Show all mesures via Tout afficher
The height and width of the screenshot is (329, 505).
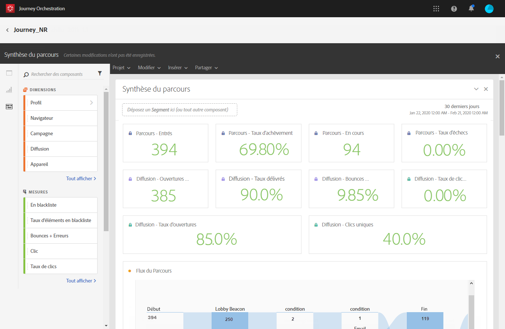tap(81, 281)
